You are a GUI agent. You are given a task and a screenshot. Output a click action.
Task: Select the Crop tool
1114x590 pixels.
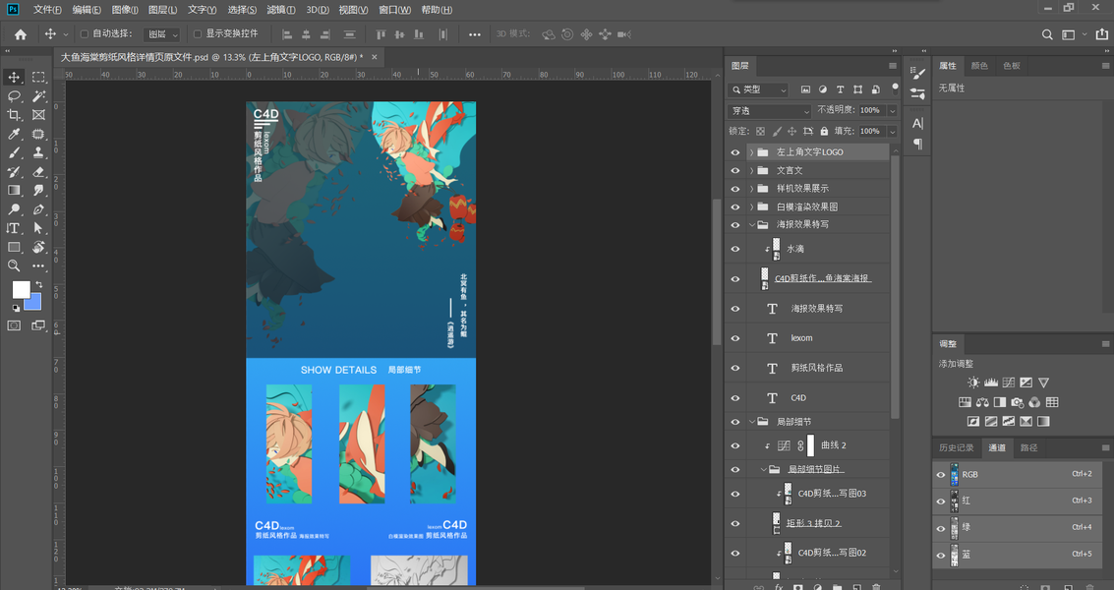(x=14, y=114)
